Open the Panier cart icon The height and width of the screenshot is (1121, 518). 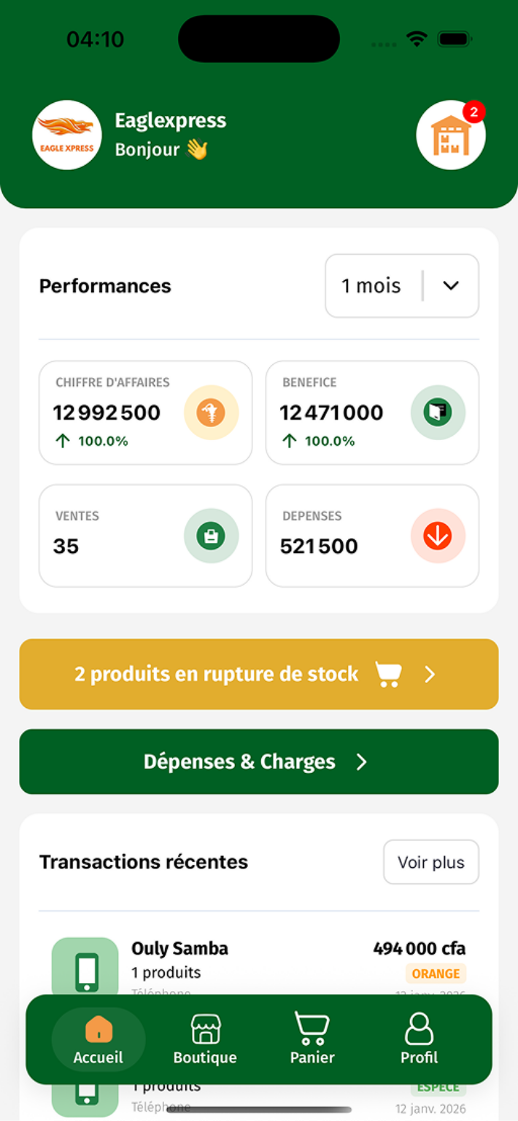(312, 1026)
